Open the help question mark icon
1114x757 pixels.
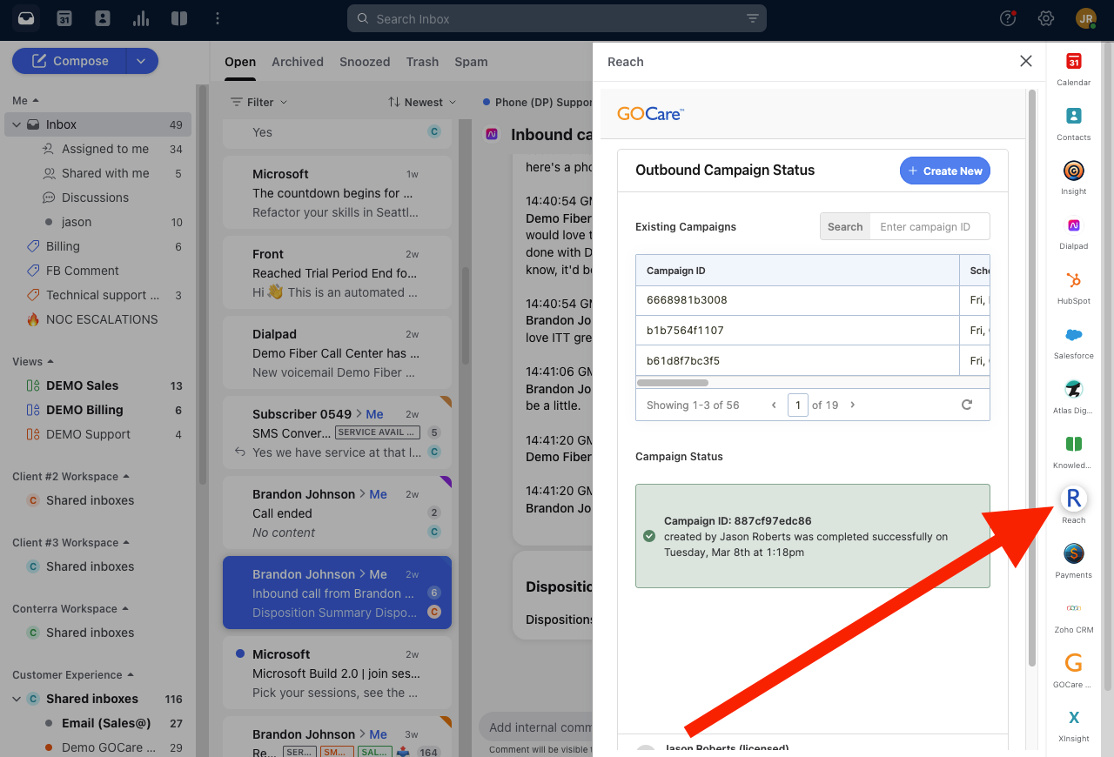click(x=1008, y=18)
